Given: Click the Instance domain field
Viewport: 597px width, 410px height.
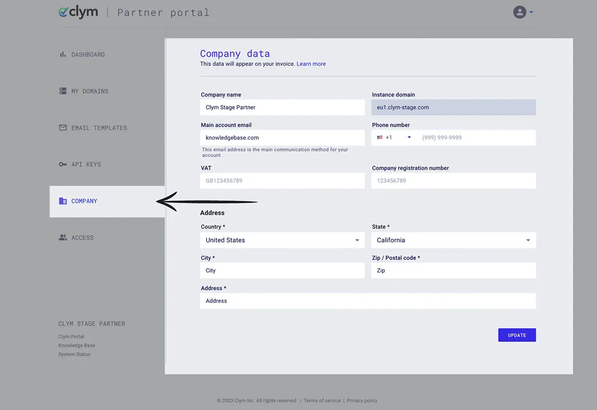Looking at the screenshot, I should [453, 107].
